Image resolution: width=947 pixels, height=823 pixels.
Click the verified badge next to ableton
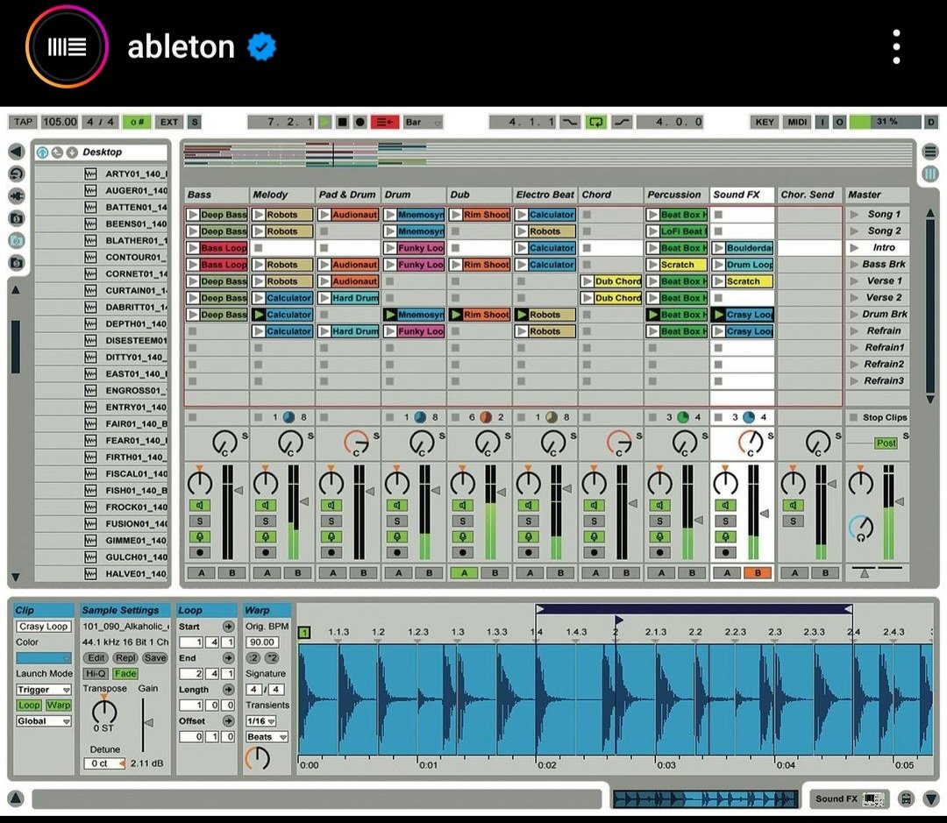[262, 46]
